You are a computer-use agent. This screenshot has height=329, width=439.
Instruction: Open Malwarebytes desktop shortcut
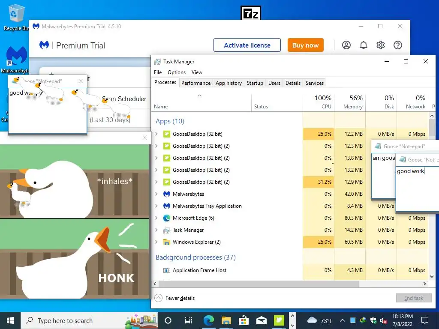point(15,60)
